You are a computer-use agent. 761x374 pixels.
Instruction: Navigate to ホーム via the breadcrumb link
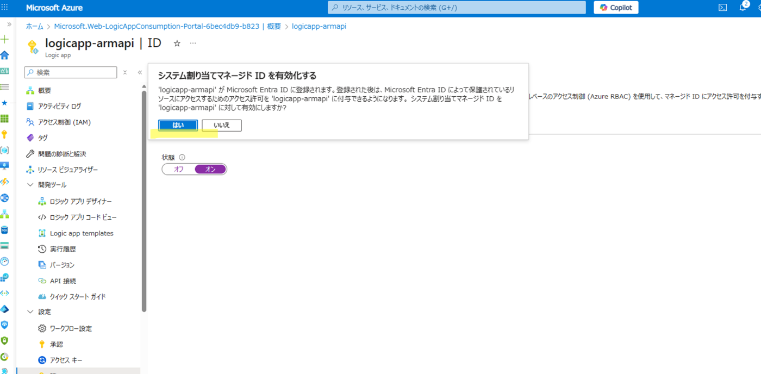click(x=34, y=26)
